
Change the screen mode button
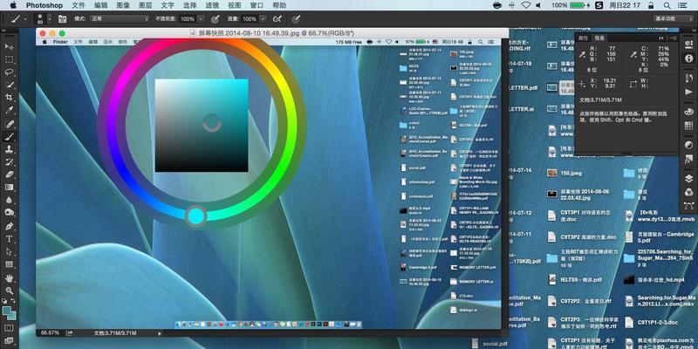tap(9, 341)
